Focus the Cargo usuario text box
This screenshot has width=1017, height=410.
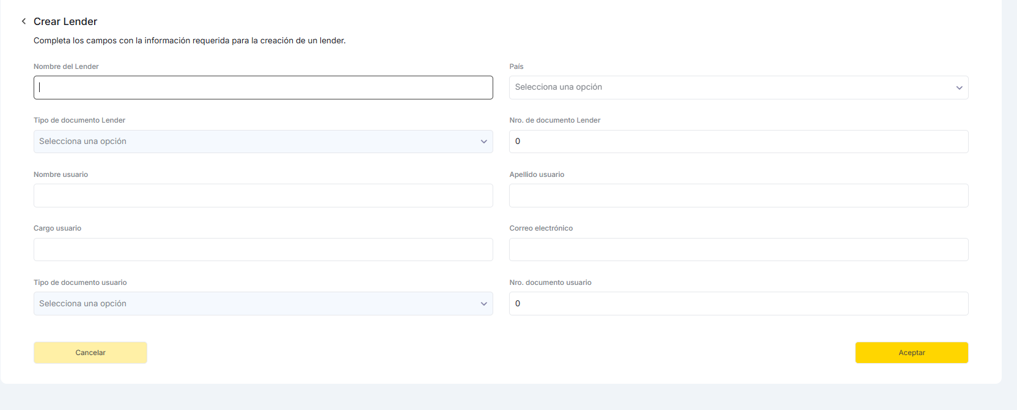(263, 250)
